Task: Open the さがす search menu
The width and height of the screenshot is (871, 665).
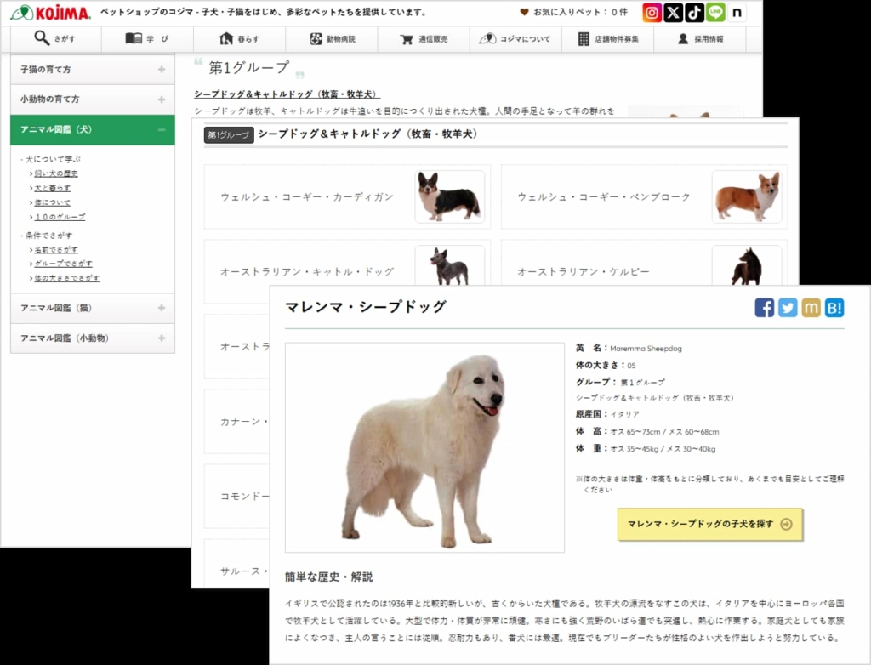Action: tap(55, 39)
